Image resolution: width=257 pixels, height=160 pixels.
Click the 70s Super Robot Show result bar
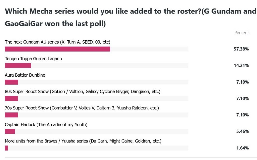coord(12,115)
